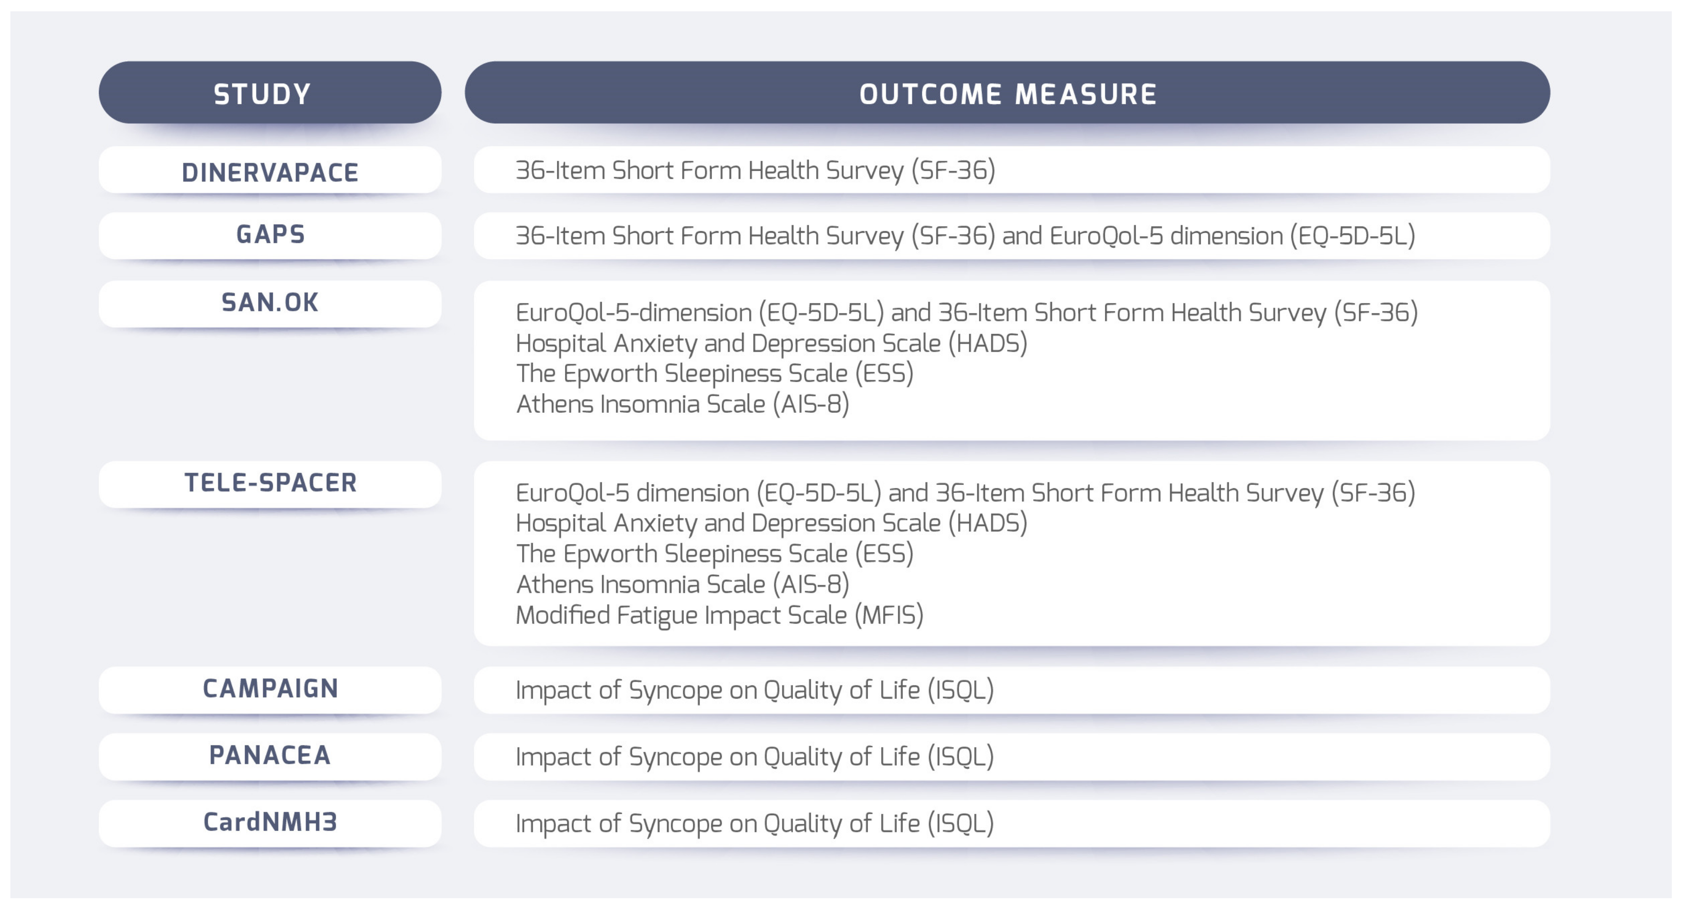Choose the SAN.OK study label
The height and width of the screenshot is (910, 1685).
pos(270,303)
